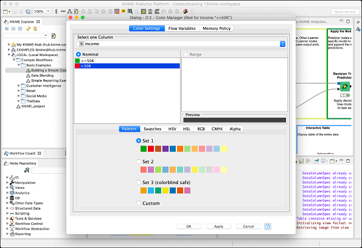
Task: Click the Explorer filter configure icon
Action: tap(54, 36)
